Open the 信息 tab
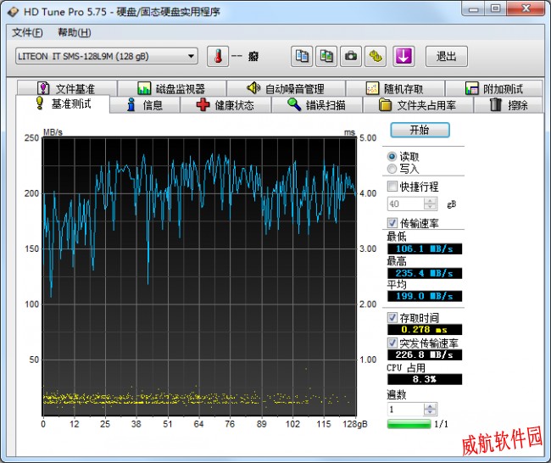This screenshot has height=463, width=551. pyautogui.click(x=145, y=105)
